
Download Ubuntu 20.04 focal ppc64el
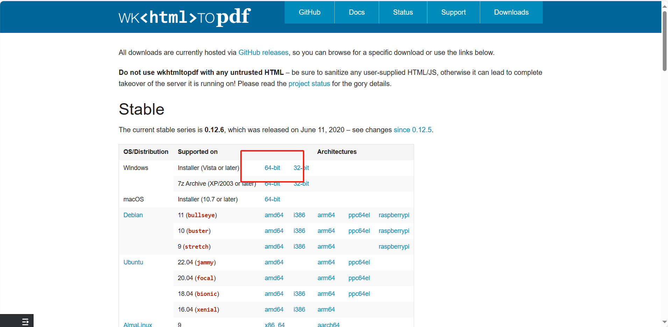pyautogui.click(x=359, y=278)
